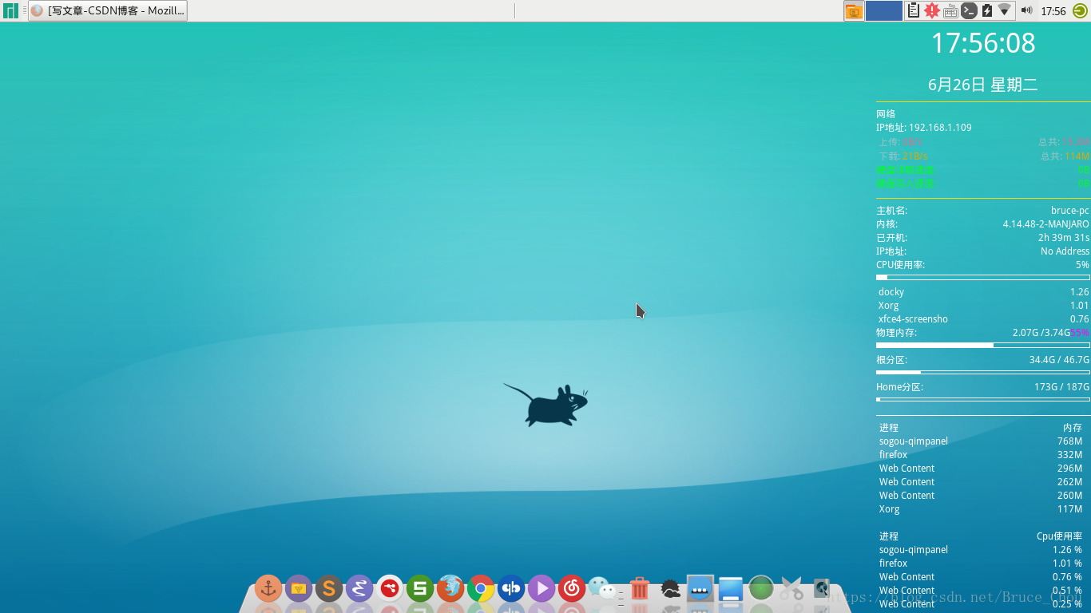This screenshot has width=1091, height=613.
Task: Switch to the CSDN Firefox window button
Action: [x=108, y=10]
